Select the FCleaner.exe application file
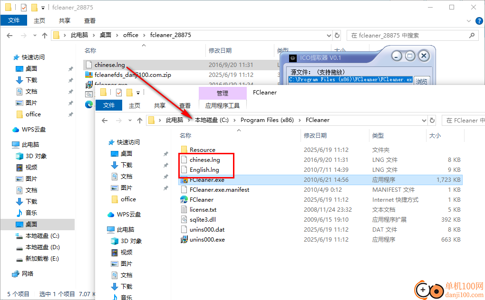The image size is (485, 300). pyautogui.click(x=320, y=179)
